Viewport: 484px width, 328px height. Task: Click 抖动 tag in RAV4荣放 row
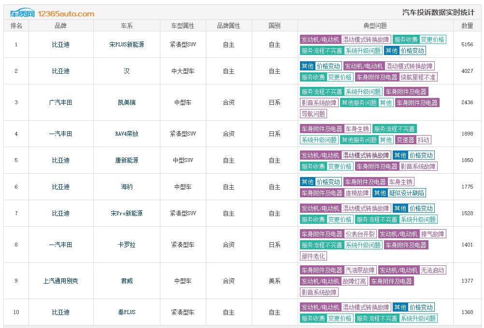point(424,140)
